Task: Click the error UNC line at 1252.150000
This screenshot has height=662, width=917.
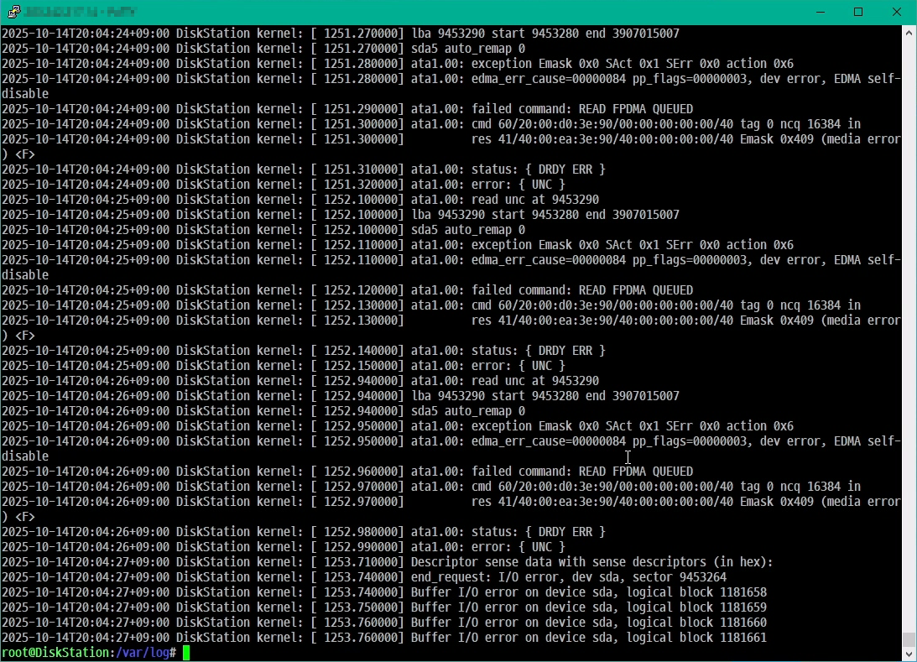Action: tap(487, 366)
